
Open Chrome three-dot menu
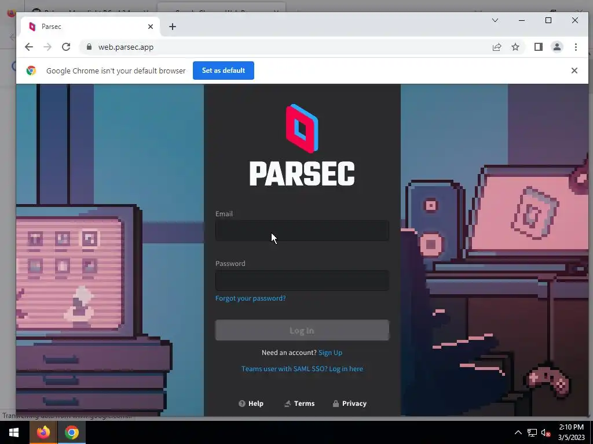(x=576, y=47)
